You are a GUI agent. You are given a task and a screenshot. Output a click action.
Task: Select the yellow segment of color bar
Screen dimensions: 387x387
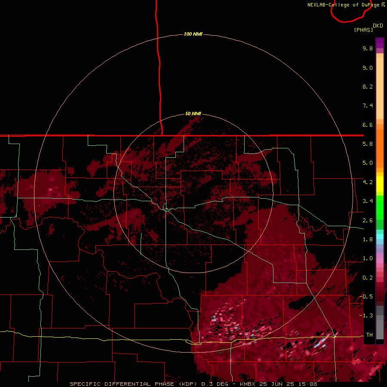pyautogui.click(x=380, y=184)
